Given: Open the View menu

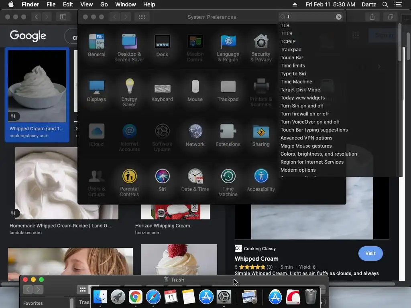Looking at the screenshot, I should (x=87, y=4).
